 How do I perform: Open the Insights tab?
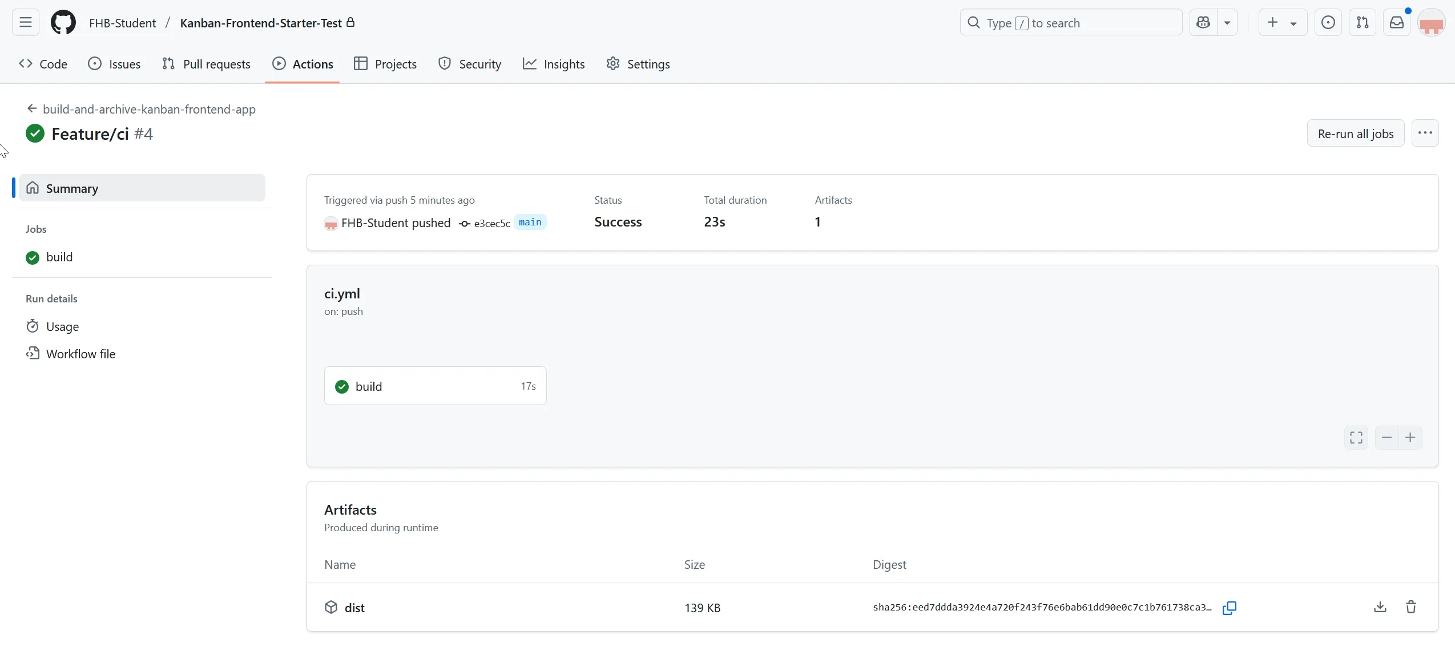pyautogui.click(x=553, y=64)
